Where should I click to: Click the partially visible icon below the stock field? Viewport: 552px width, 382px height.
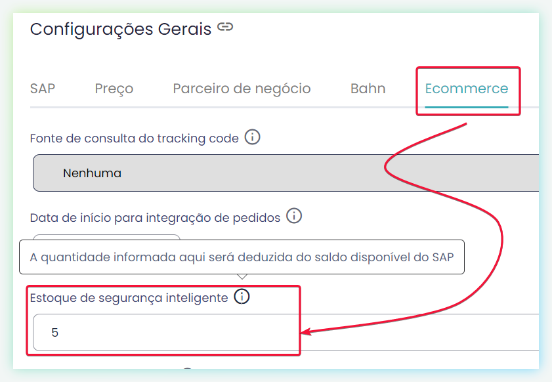click(188, 368)
